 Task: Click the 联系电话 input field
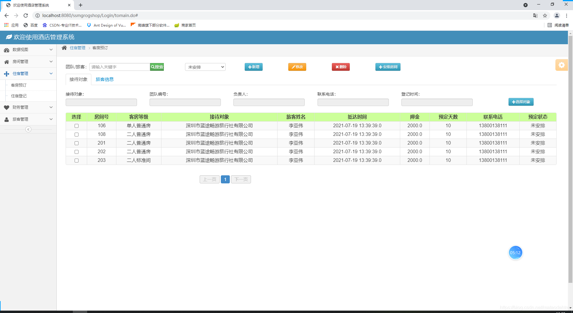pyautogui.click(x=353, y=102)
